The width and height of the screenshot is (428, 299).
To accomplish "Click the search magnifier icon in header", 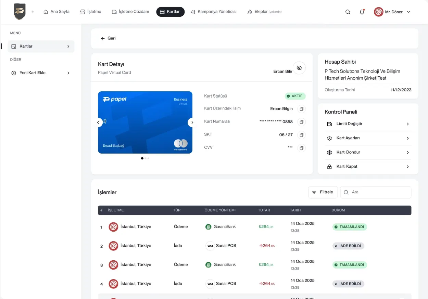I will tap(348, 12).
